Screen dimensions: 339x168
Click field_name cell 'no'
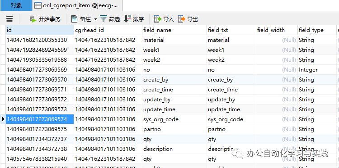(x=174, y=70)
